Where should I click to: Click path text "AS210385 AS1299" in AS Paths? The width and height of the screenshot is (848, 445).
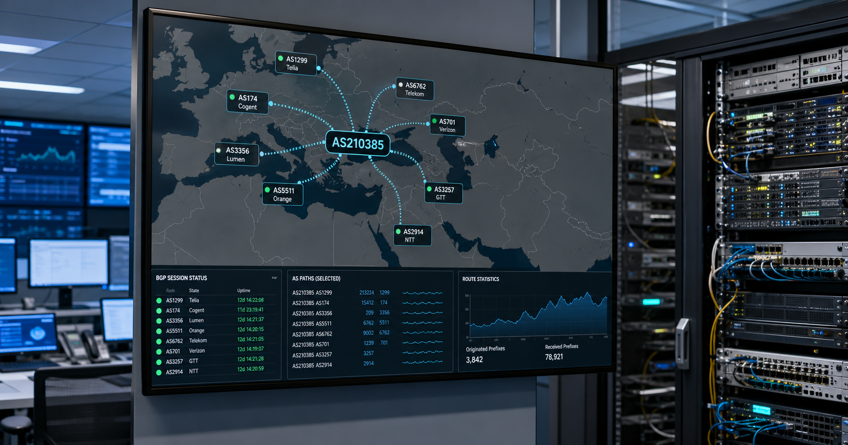tap(312, 293)
